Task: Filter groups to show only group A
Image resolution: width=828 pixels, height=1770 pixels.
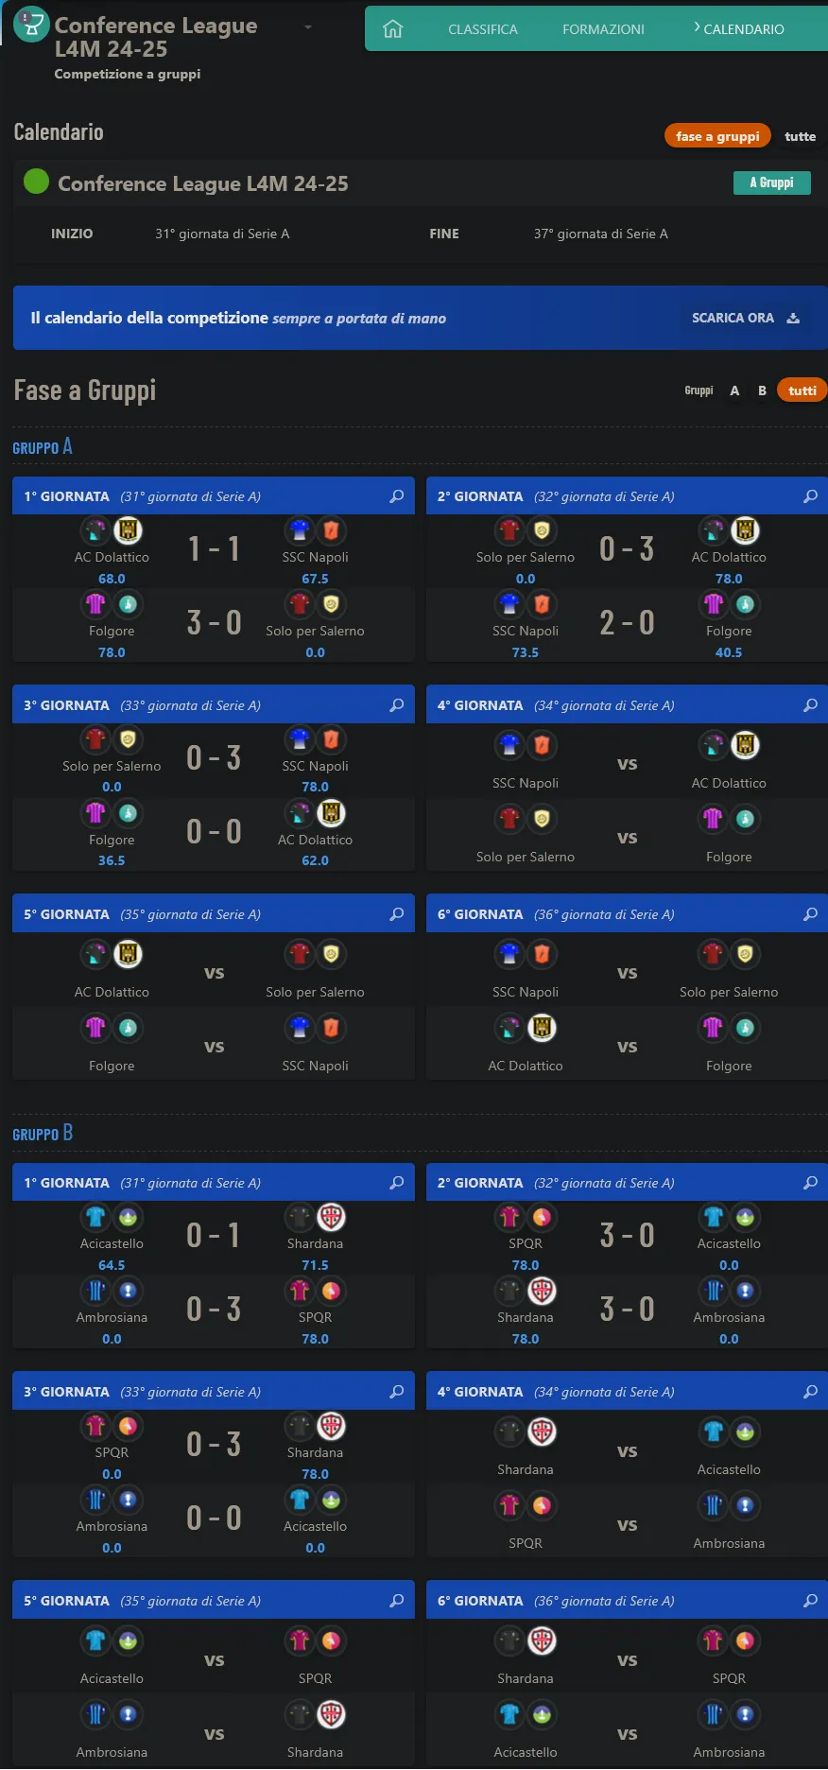Action: 734,390
